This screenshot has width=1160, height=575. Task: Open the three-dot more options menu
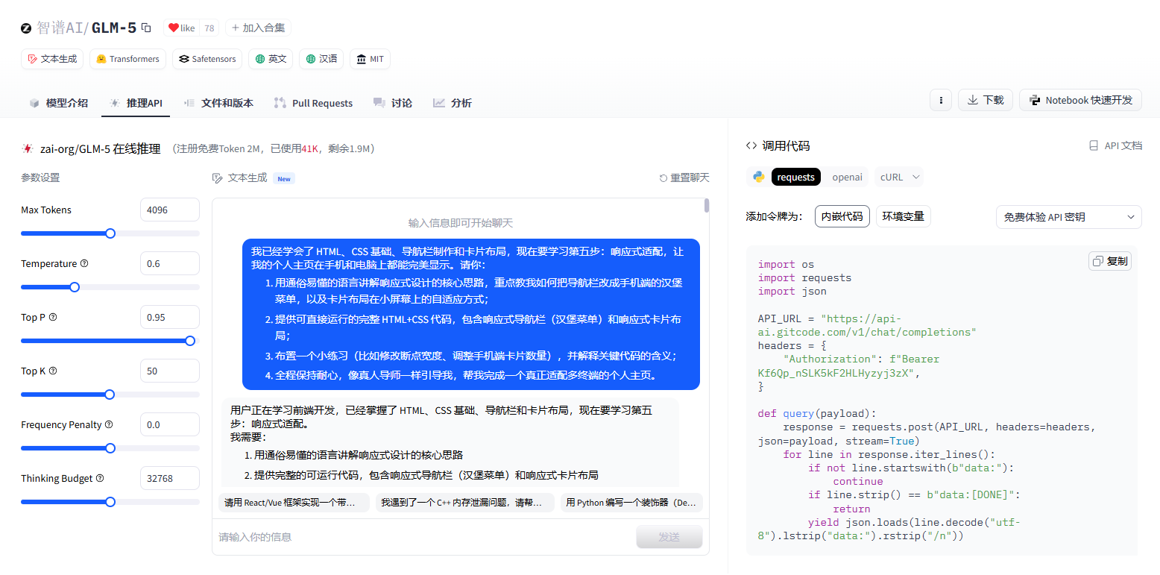[941, 100]
